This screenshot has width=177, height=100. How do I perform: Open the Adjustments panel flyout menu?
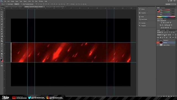pos(176,19)
